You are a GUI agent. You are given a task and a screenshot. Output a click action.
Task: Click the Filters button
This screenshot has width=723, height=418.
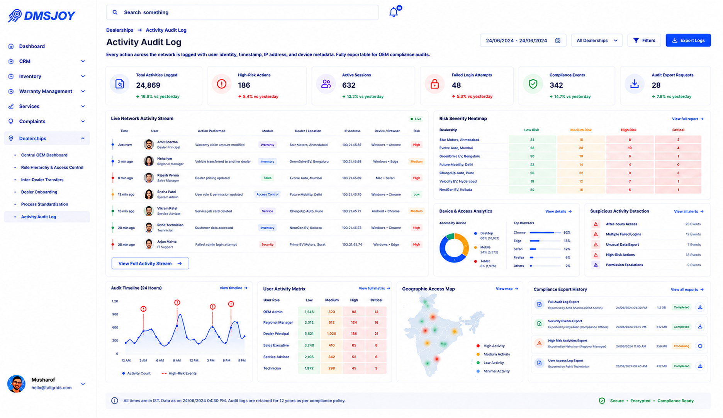click(644, 41)
